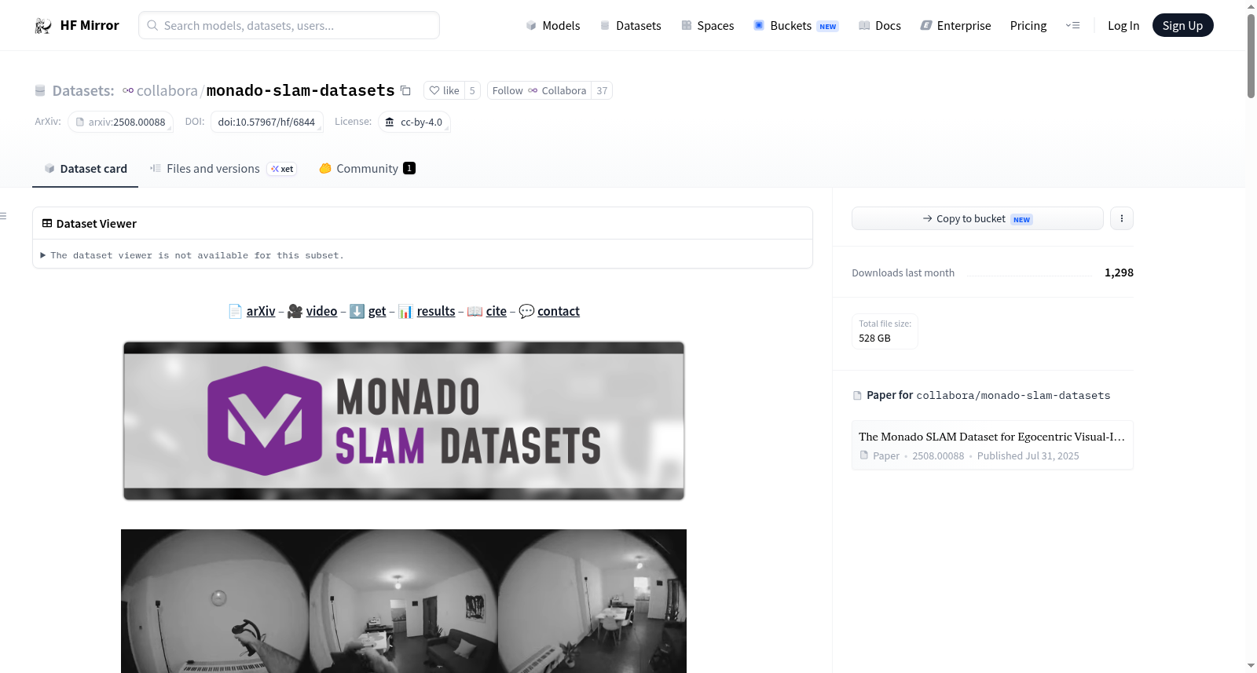Click Follow Collabora button
Screen dimensions: 1257x673
point(539,90)
